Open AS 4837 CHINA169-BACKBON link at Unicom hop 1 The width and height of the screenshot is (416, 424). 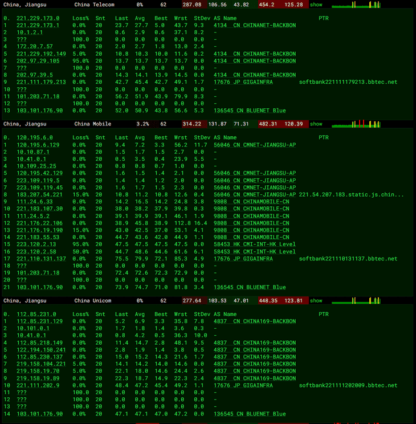(x=255, y=321)
